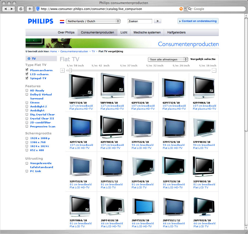248x234 pixels.
Task: Open the 32PF9830/10 TV image
Action: tap(204, 166)
